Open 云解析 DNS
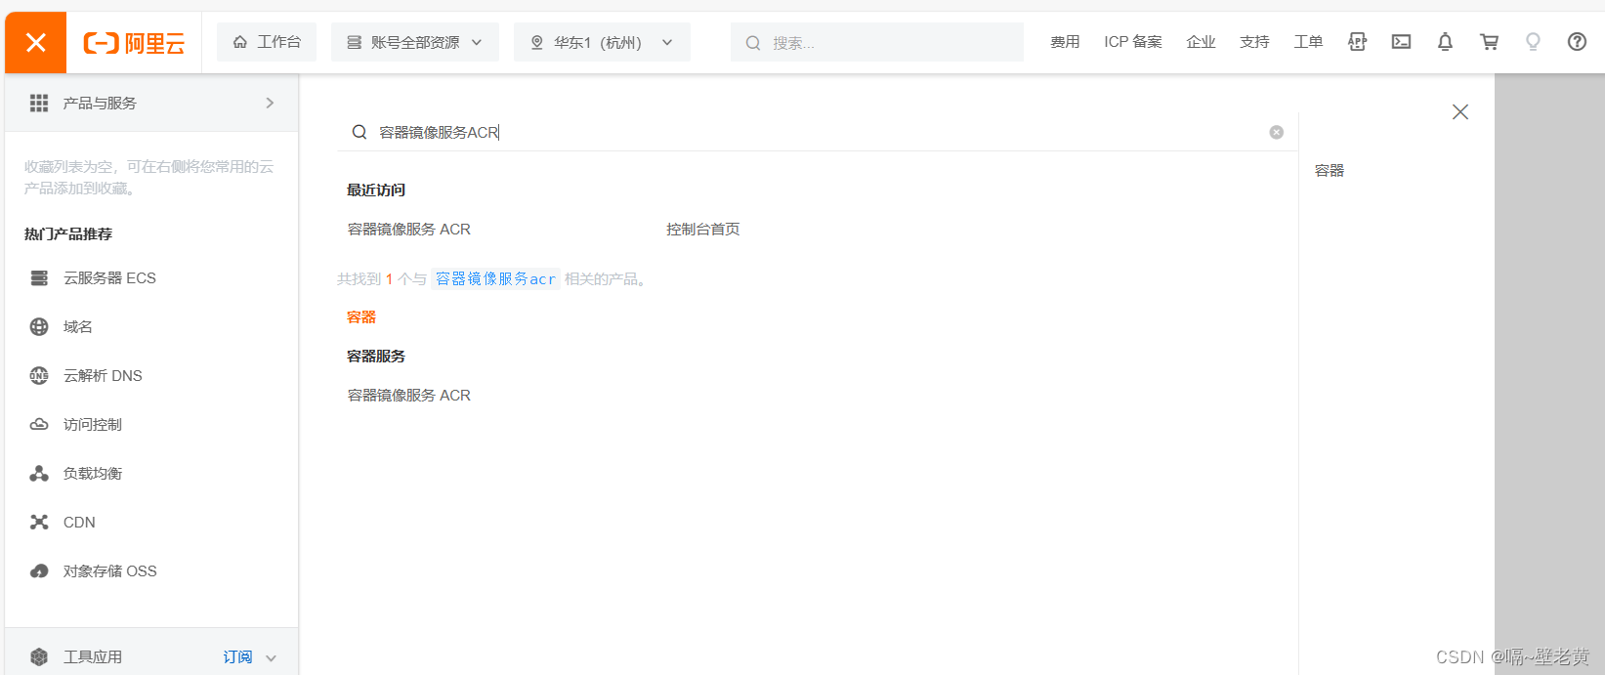 (103, 376)
